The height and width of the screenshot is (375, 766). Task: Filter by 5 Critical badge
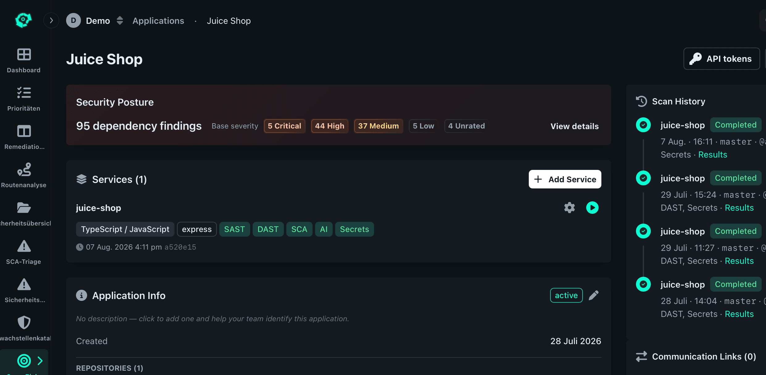click(284, 126)
